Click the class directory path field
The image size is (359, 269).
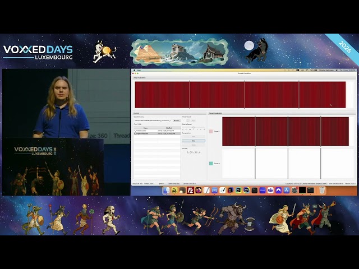pos(153,120)
